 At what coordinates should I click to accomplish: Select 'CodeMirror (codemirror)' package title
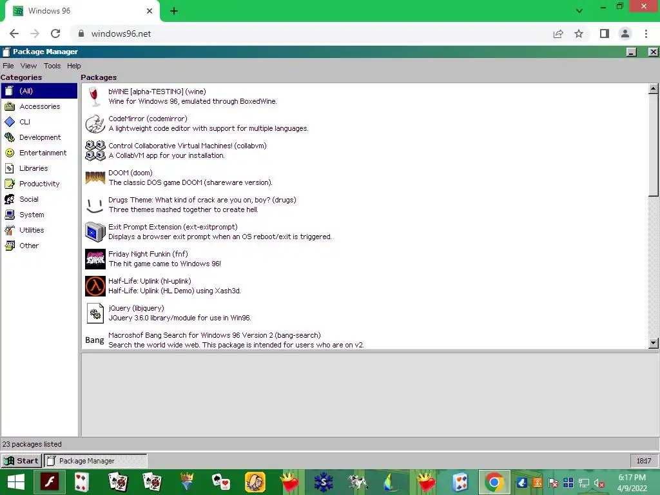148,119
